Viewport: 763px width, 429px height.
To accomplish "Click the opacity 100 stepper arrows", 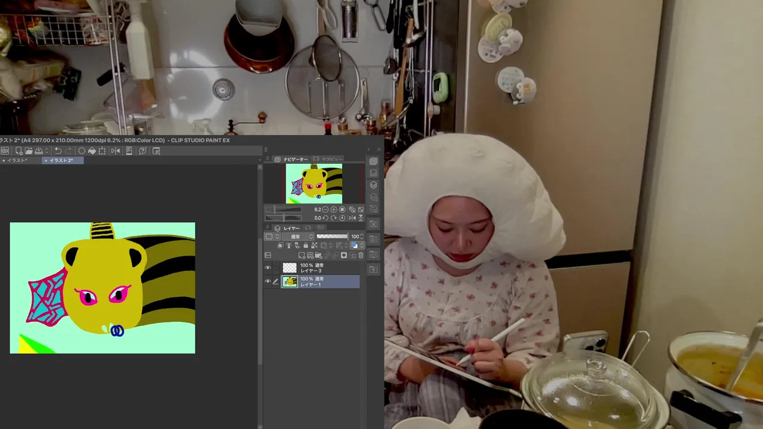I will [362, 237].
